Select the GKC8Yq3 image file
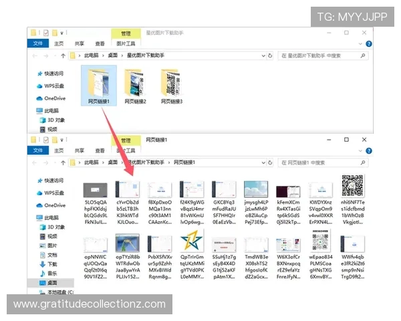This screenshot has width=401, height=321. click(224, 203)
